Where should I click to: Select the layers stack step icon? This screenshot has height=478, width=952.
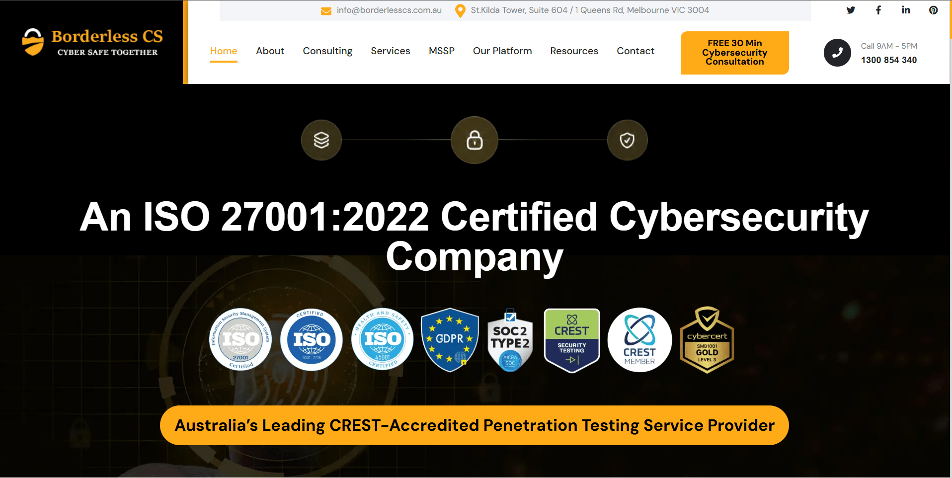click(321, 140)
